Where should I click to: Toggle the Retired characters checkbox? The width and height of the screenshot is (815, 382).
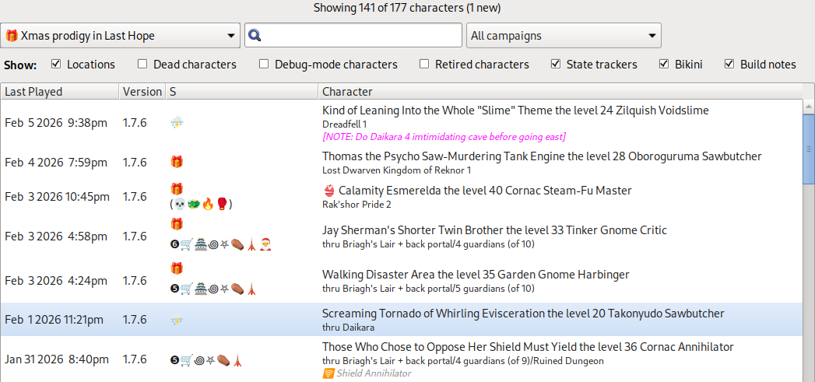click(424, 65)
